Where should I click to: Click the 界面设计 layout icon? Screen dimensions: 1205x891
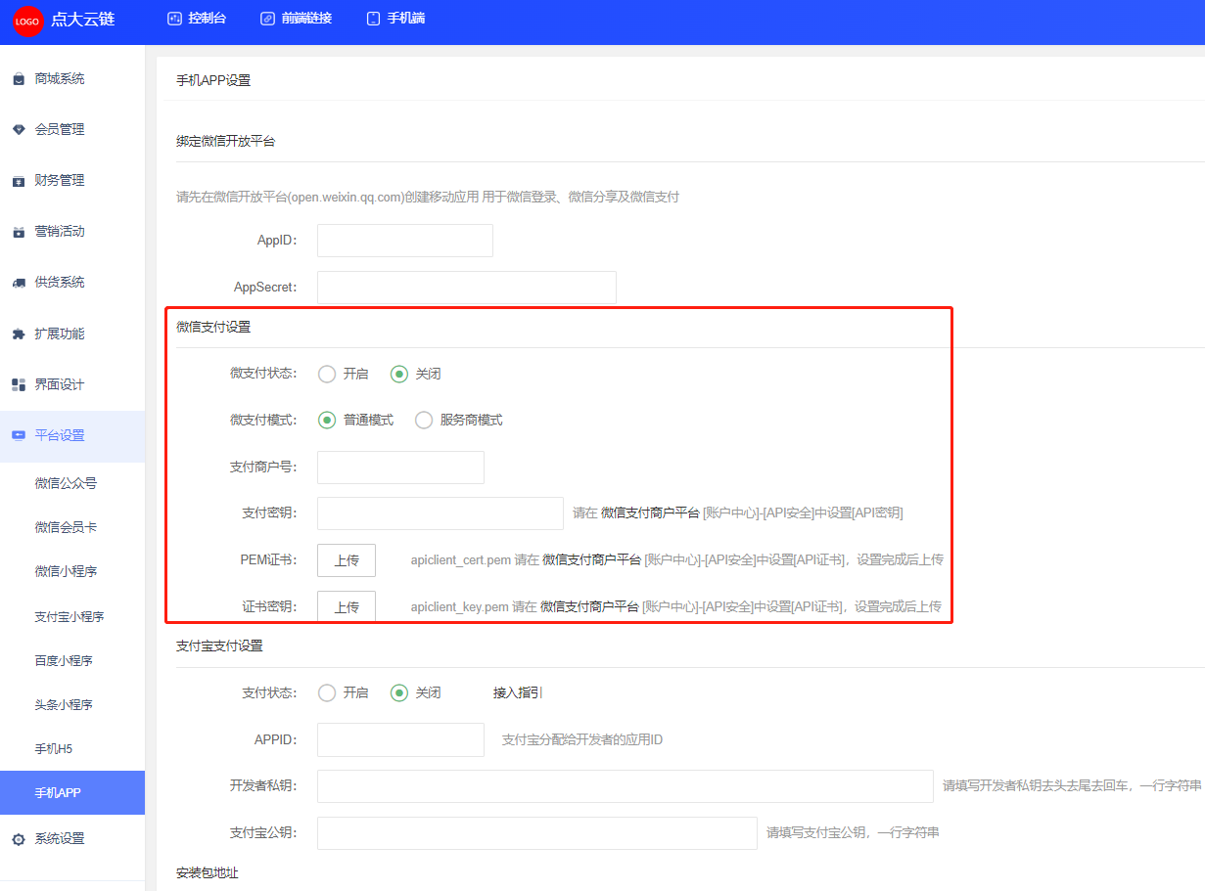19,385
